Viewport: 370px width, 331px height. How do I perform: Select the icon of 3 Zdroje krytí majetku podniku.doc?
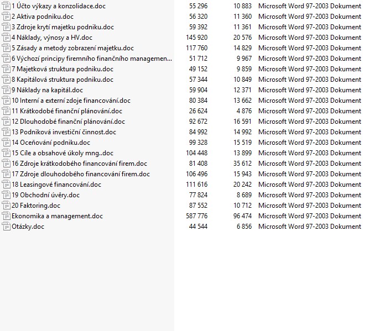pos(6,27)
